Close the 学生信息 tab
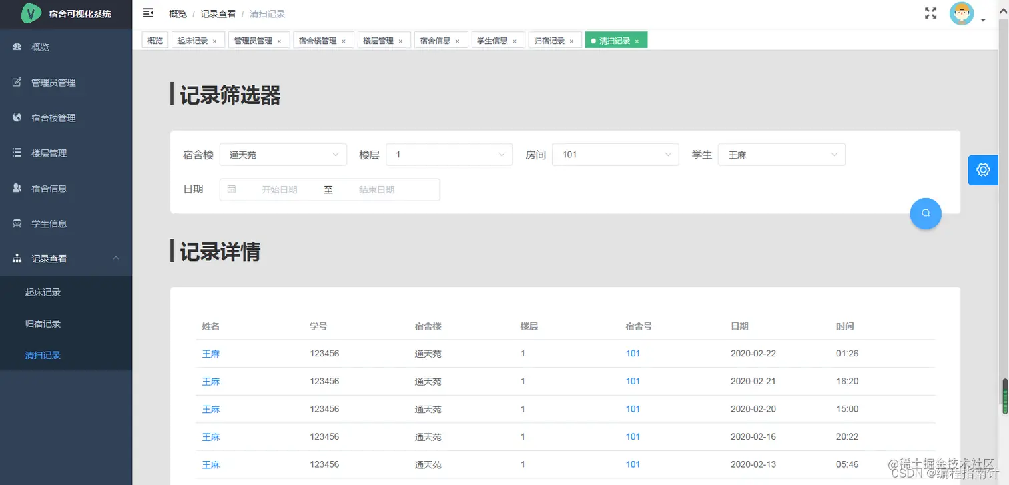This screenshot has width=1009, height=485. point(515,41)
